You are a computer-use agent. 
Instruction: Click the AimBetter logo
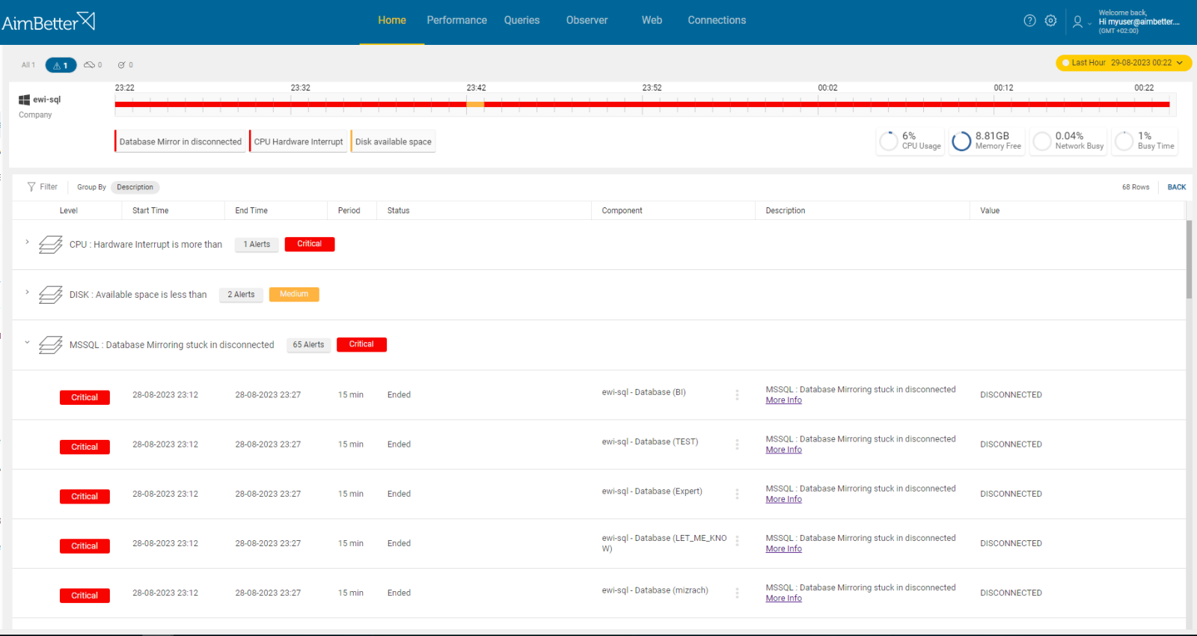pos(49,22)
